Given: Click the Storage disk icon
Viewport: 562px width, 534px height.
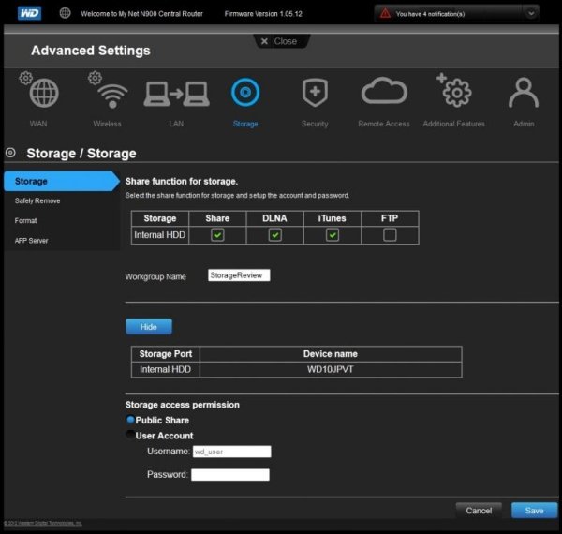Looking at the screenshot, I should [x=245, y=94].
